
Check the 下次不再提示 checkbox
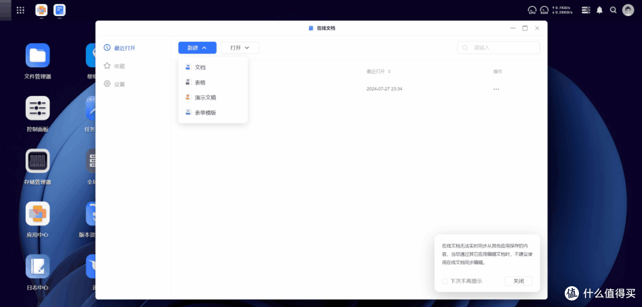click(x=445, y=281)
